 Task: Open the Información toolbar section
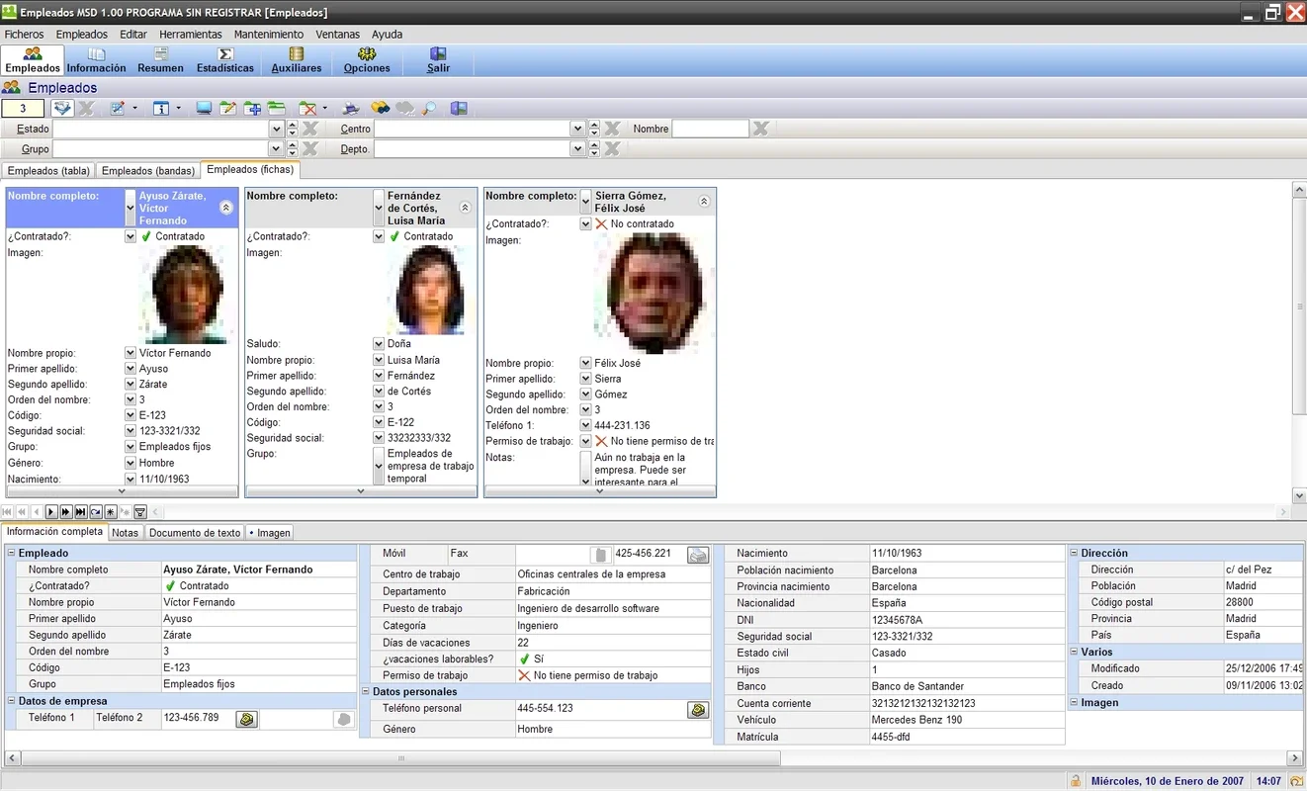pos(96,60)
